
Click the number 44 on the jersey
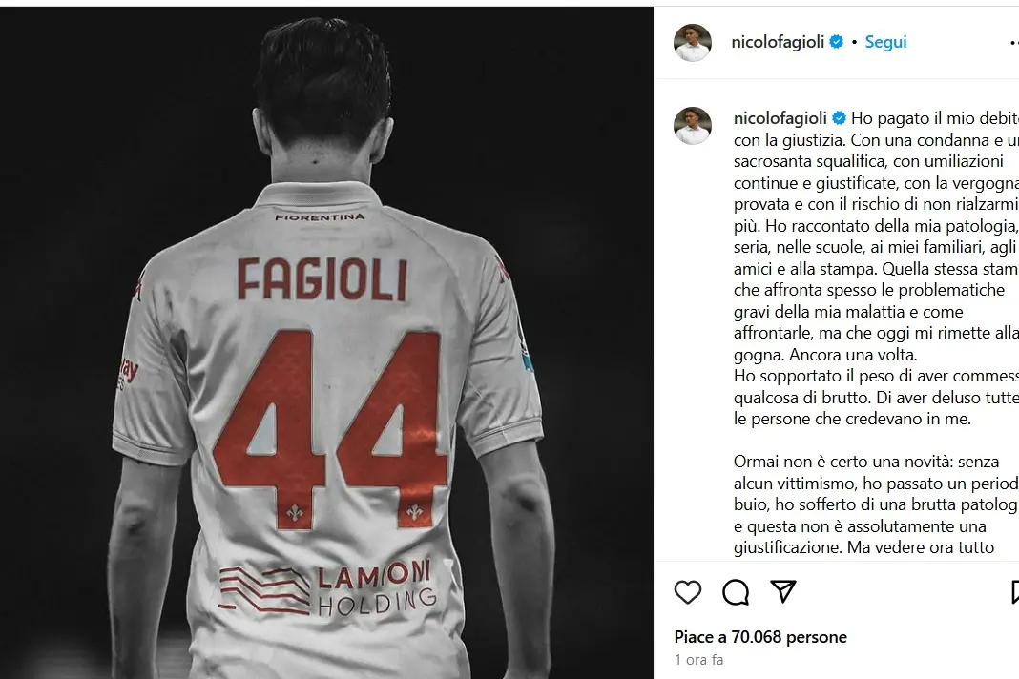pos(331,425)
